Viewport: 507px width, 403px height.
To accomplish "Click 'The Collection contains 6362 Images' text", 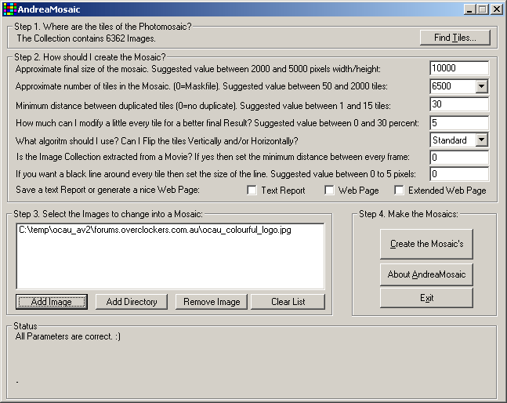I will click(x=86, y=38).
